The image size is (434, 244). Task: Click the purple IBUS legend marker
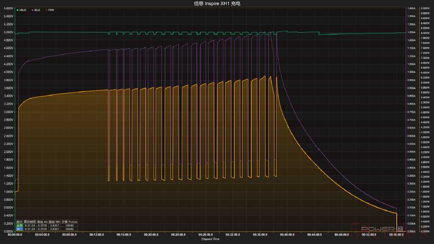tap(32, 10)
